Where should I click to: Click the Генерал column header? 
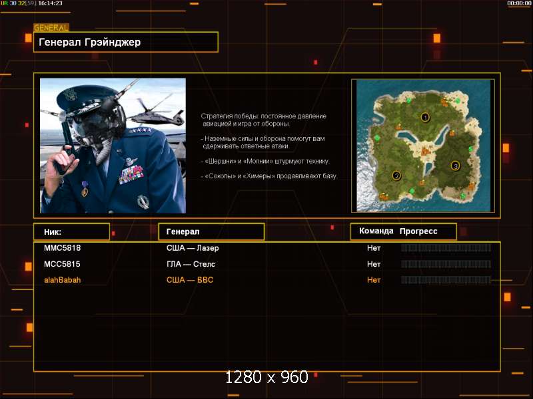[x=211, y=231]
